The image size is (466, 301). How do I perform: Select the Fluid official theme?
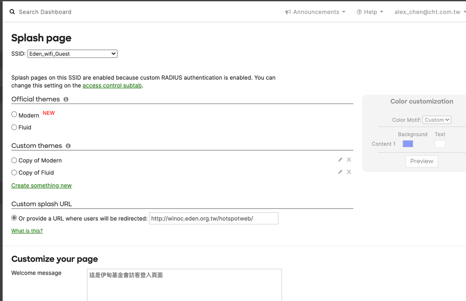[x=14, y=127]
